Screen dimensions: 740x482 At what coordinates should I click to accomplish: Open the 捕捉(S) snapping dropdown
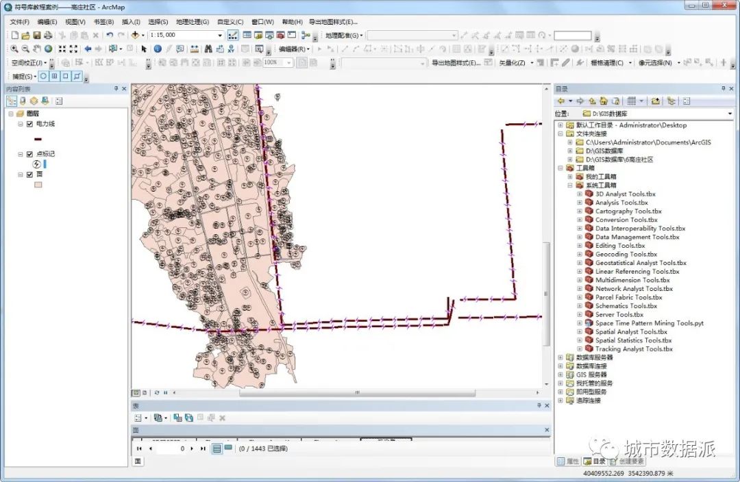[24, 77]
